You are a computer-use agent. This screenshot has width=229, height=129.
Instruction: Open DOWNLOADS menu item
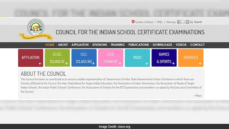pyautogui.click(x=162, y=45)
